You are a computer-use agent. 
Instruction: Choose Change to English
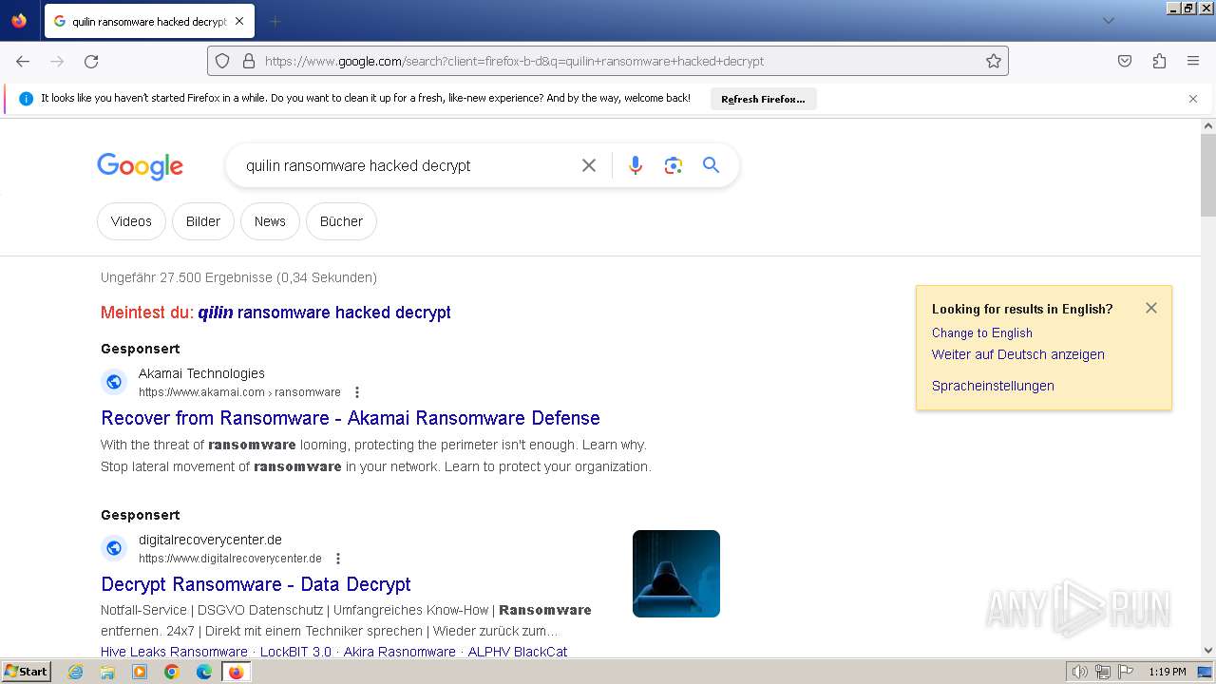pos(982,332)
